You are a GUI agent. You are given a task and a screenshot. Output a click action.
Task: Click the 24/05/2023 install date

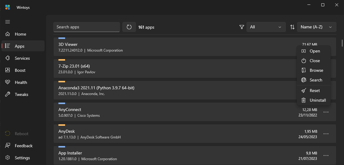click(x=308, y=137)
